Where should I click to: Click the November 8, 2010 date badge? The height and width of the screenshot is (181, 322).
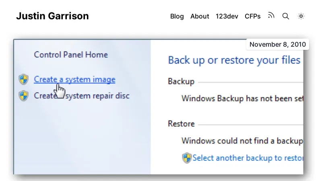click(278, 44)
